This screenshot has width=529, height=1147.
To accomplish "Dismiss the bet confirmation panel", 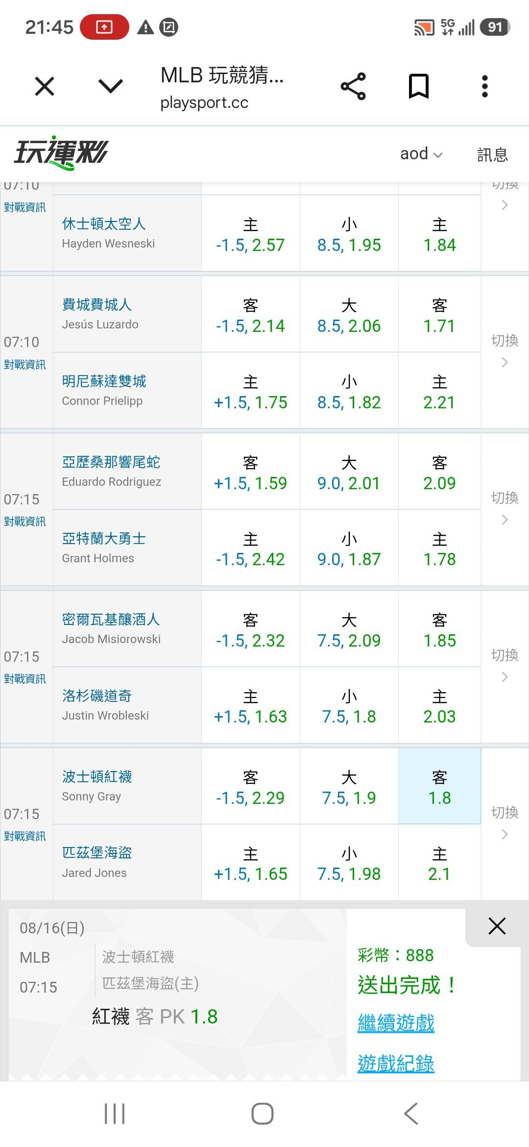I will (x=497, y=926).
